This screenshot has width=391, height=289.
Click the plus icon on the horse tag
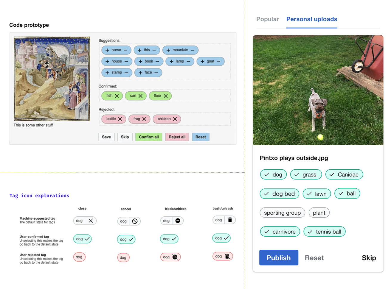coord(107,50)
